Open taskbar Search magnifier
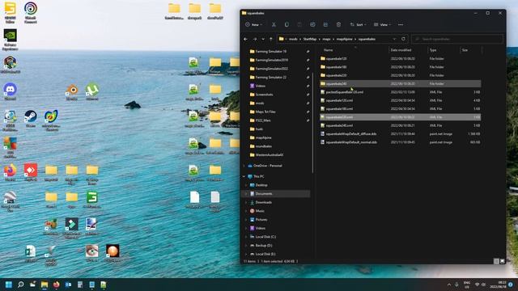Screen dimensions: 518x291 pyautogui.click(x=20, y=285)
